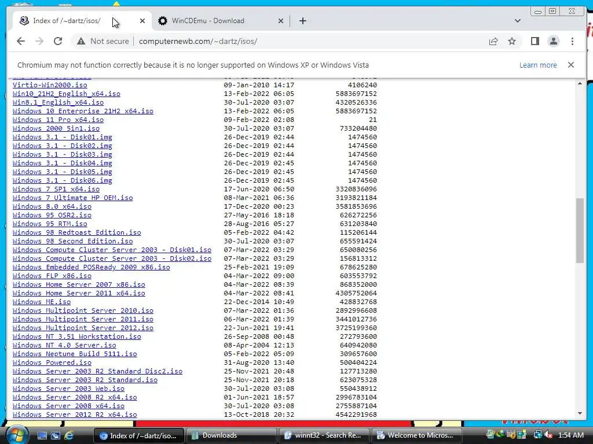Open Windows 3.1 - Disk04.img link
This screenshot has height=444, width=593.
(63, 163)
